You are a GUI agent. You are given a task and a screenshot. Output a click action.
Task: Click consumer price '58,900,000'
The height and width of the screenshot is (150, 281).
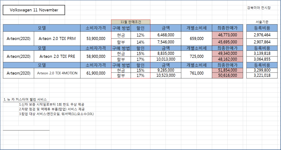coord(96,56)
